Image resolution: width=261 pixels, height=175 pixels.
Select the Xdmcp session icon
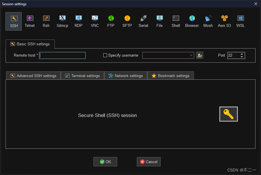tap(62, 21)
